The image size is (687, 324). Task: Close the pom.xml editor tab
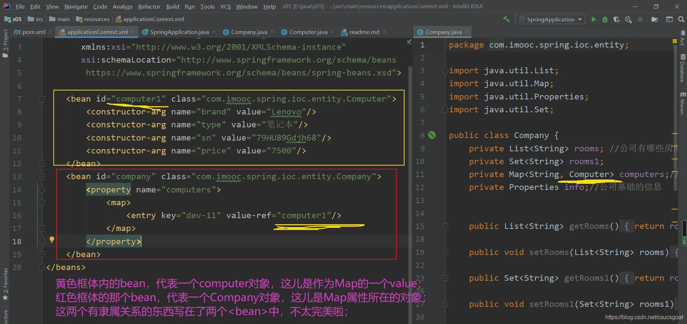coord(50,32)
